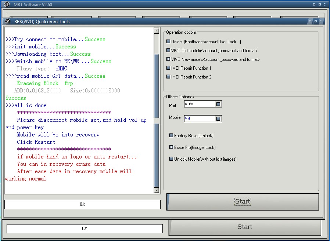Screen dimensions: 330x241
Task: Maximize the BBK(VIVO) Qualcomm Tools window
Action: coord(315,21)
